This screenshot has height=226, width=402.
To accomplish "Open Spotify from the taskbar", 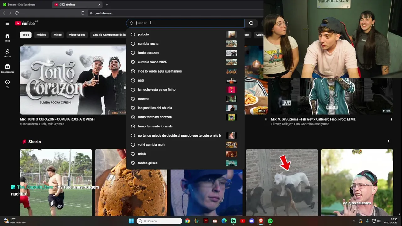I will click(270, 221).
